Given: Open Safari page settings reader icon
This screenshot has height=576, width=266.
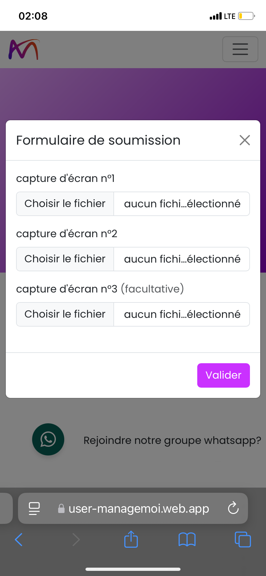Looking at the screenshot, I should pos(34,508).
